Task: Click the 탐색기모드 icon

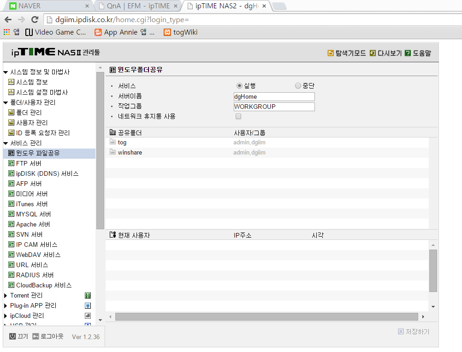Action: point(331,53)
